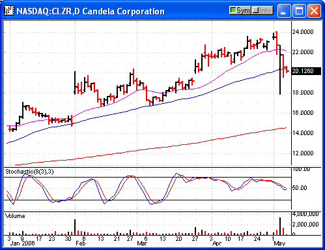Minimize the Candela Corporation chart window
The image size is (325, 250).
point(284,10)
